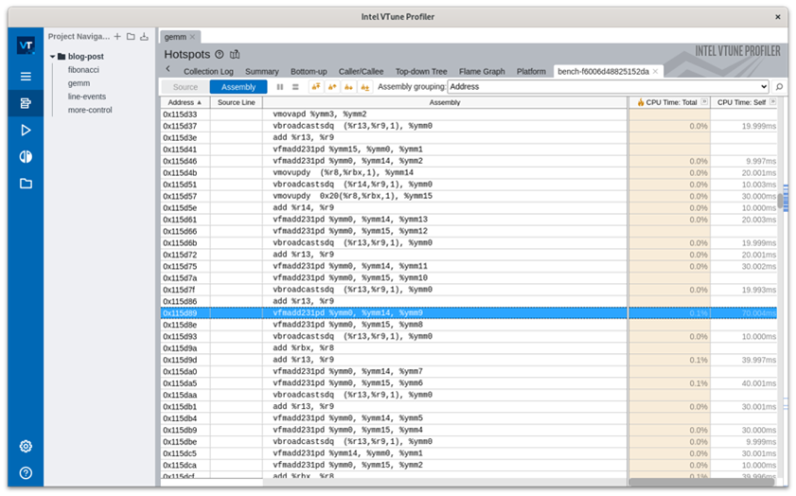The image size is (796, 496).
Task: Sort by the Address column header
Action: point(185,102)
